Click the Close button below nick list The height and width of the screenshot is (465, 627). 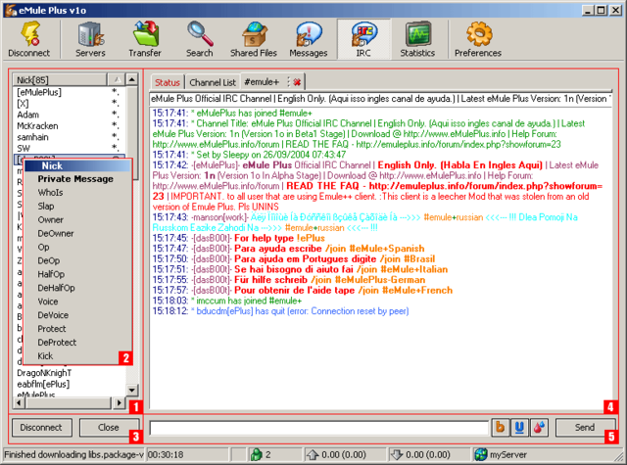[109, 428]
